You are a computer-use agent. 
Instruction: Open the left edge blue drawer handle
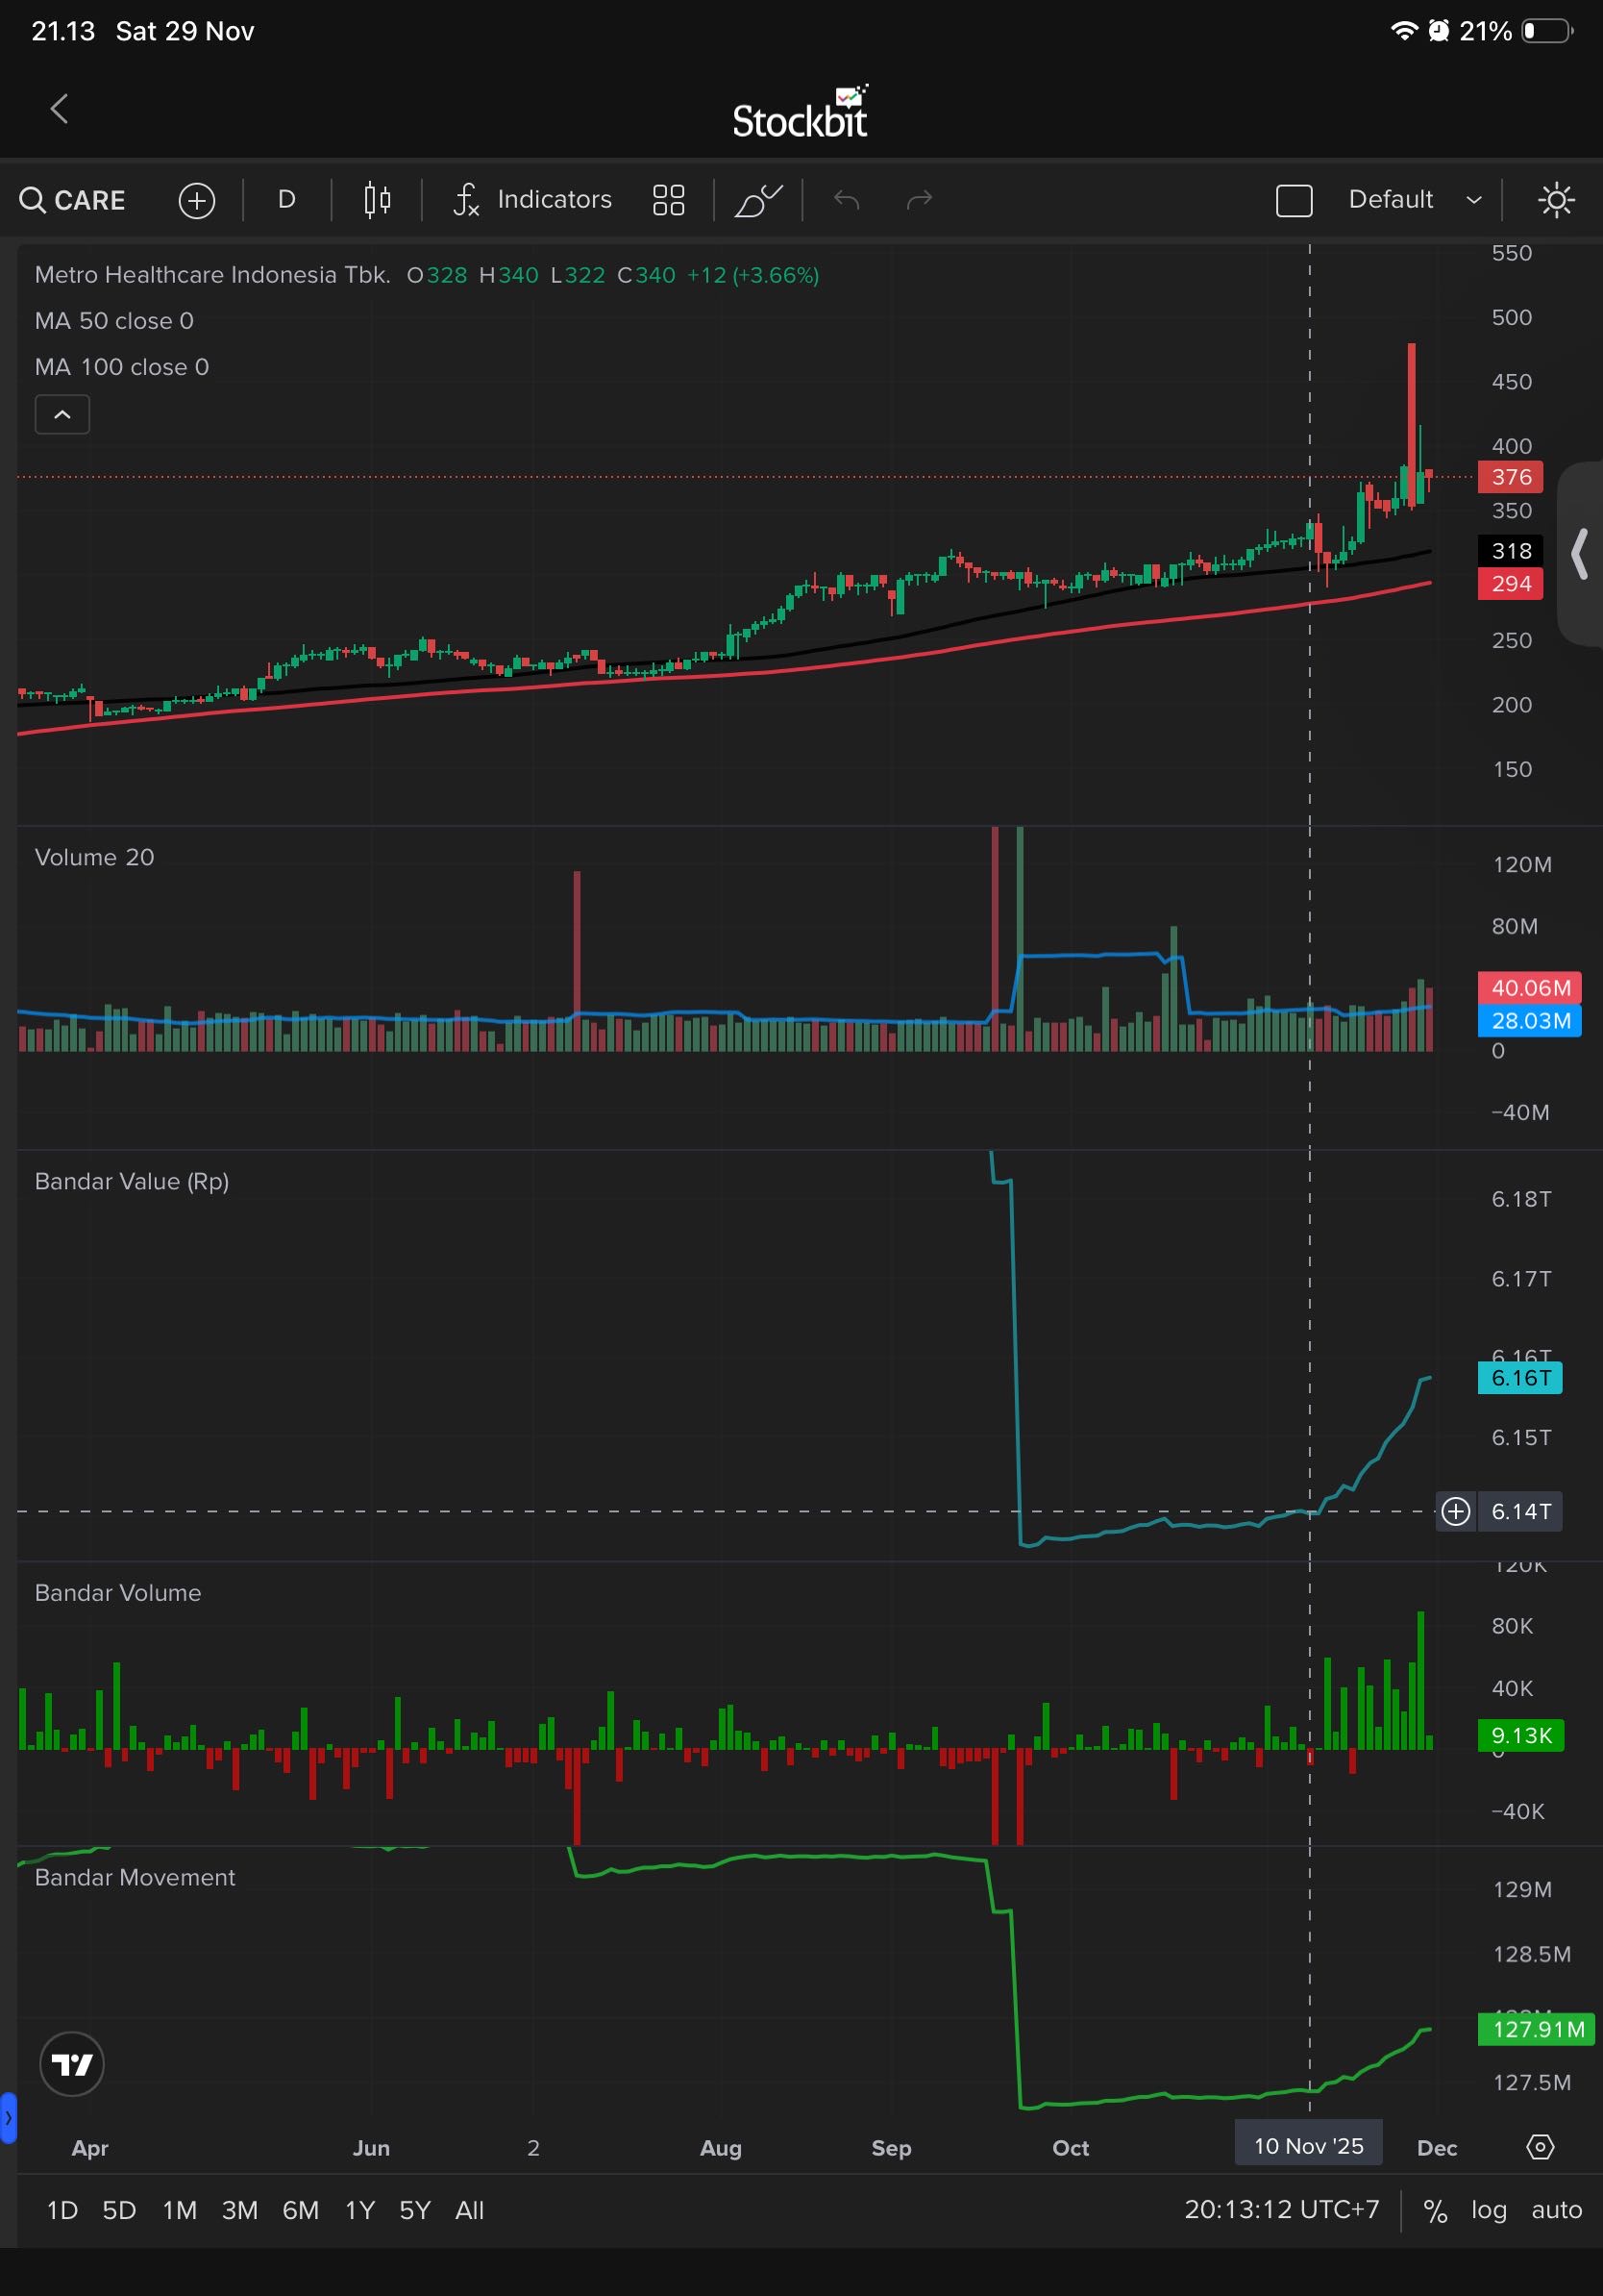tap(8, 2117)
